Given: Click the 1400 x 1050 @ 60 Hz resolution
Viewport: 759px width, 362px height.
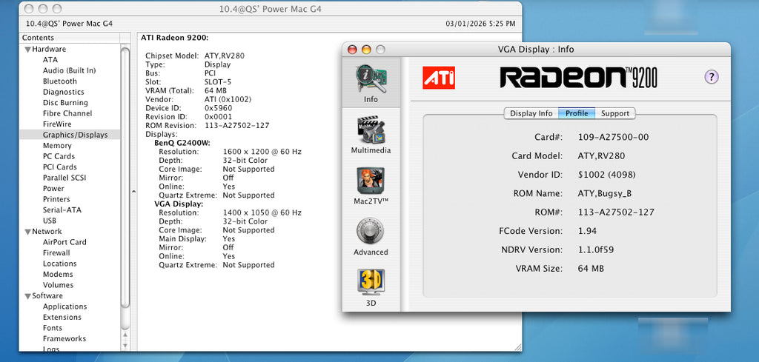Looking at the screenshot, I should (x=262, y=212).
